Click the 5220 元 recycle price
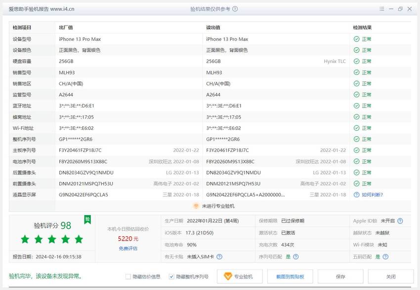 pos(128,238)
